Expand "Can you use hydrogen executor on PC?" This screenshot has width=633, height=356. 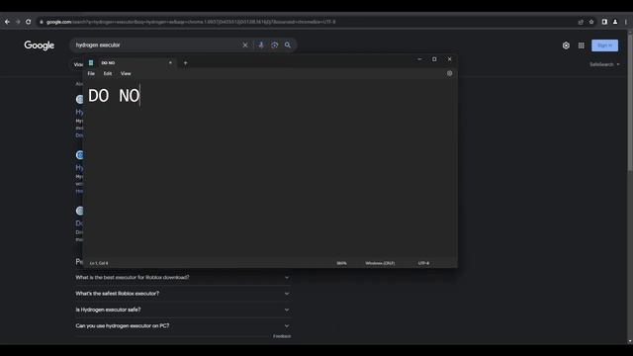pyautogui.click(x=183, y=325)
